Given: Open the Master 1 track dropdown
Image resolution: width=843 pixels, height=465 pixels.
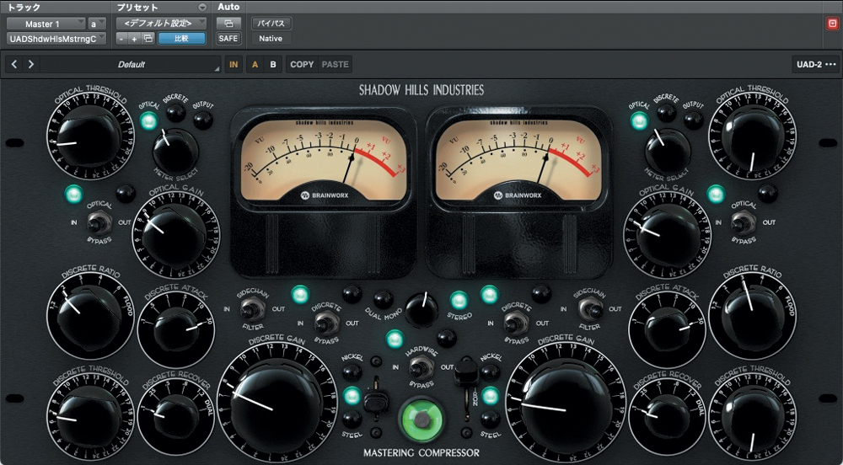Looking at the screenshot, I should coord(46,24).
